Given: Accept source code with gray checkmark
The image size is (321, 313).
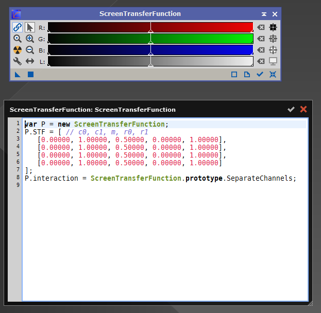Looking at the screenshot, I should 291,109.
